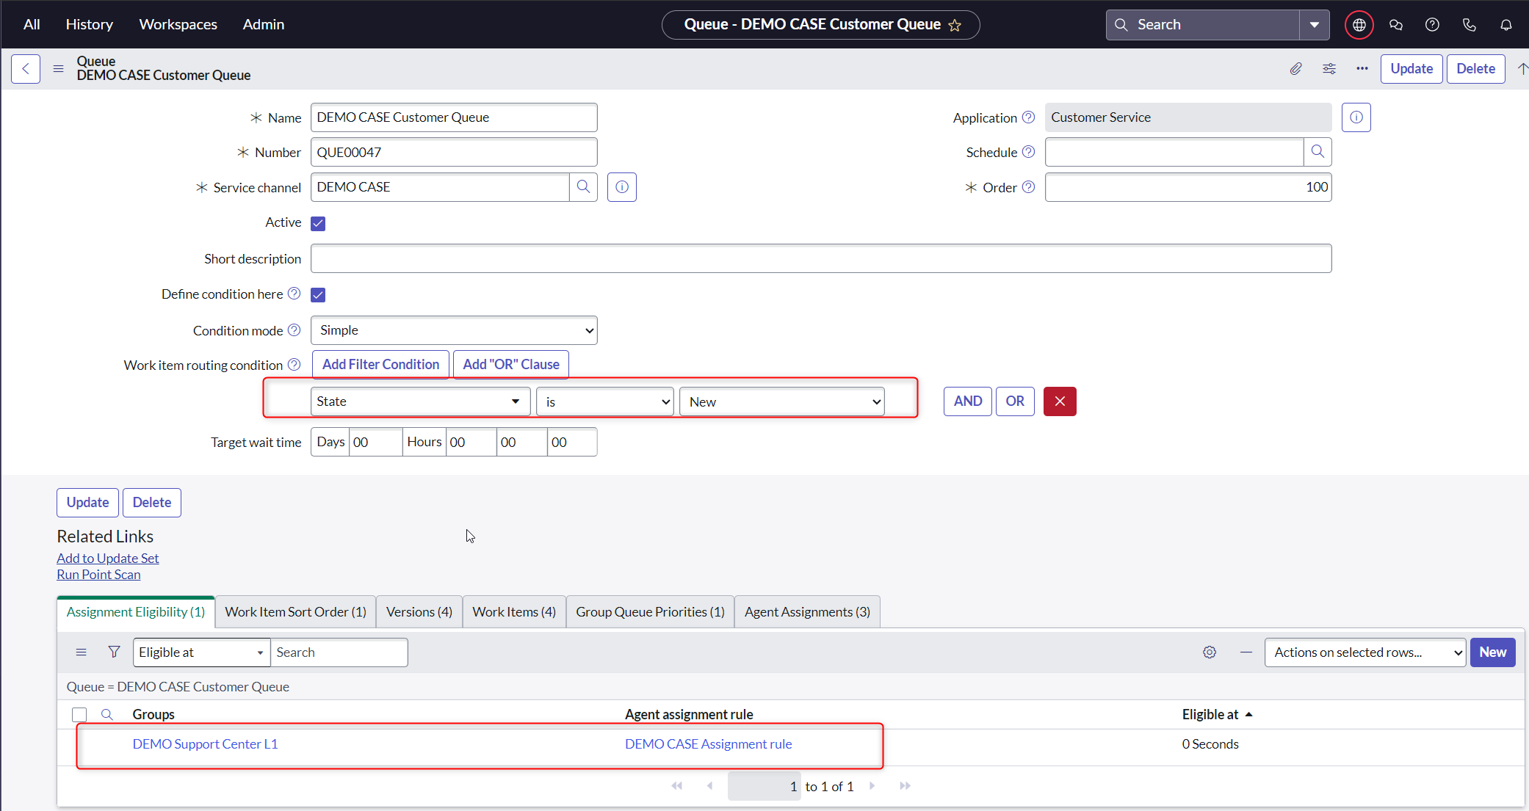Remove the State condition with red X
This screenshot has height=811, width=1529.
coord(1060,401)
